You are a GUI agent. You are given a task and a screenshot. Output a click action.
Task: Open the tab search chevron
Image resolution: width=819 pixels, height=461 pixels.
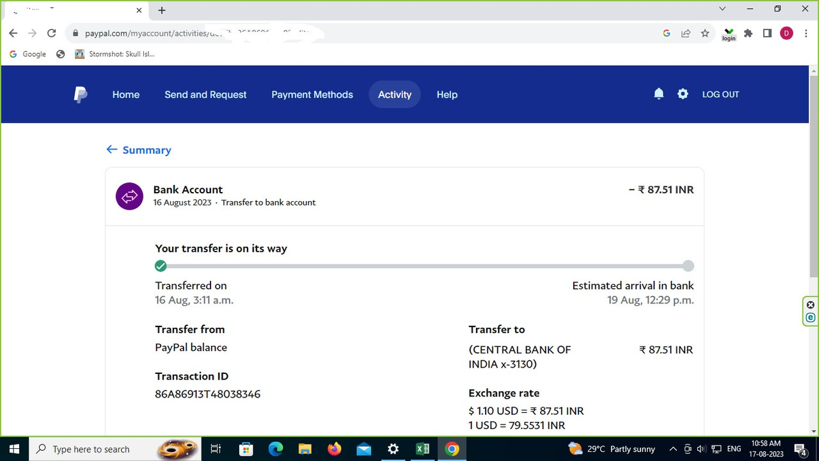point(722,9)
